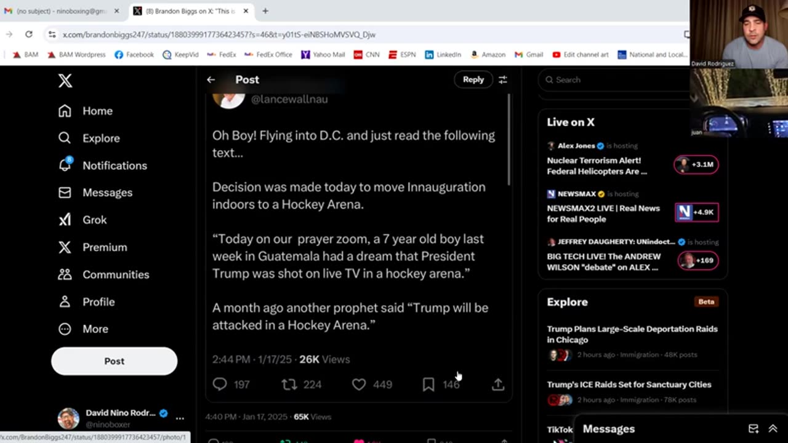Open Trump's ICE Raids Sanctuary Cities story
This screenshot has width=788, height=443.
[x=629, y=385]
